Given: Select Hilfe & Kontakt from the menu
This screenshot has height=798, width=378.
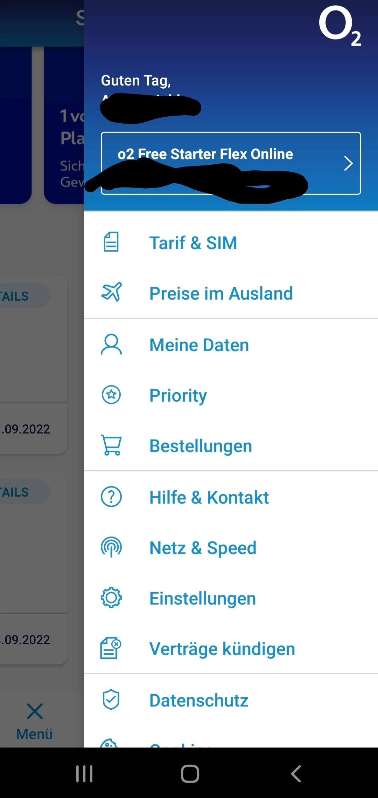Looking at the screenshot, I should tap(209, 498).
